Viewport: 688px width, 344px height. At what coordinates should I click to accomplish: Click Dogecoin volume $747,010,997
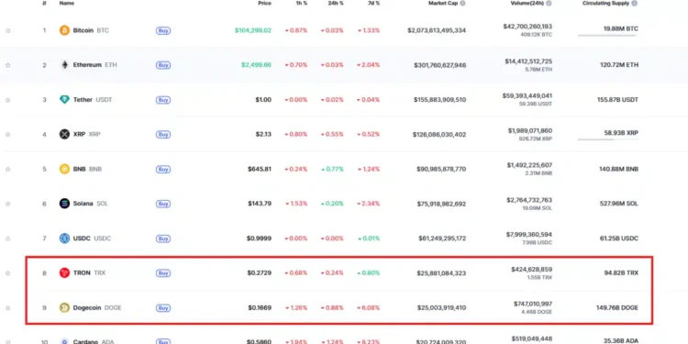[533, 304]
